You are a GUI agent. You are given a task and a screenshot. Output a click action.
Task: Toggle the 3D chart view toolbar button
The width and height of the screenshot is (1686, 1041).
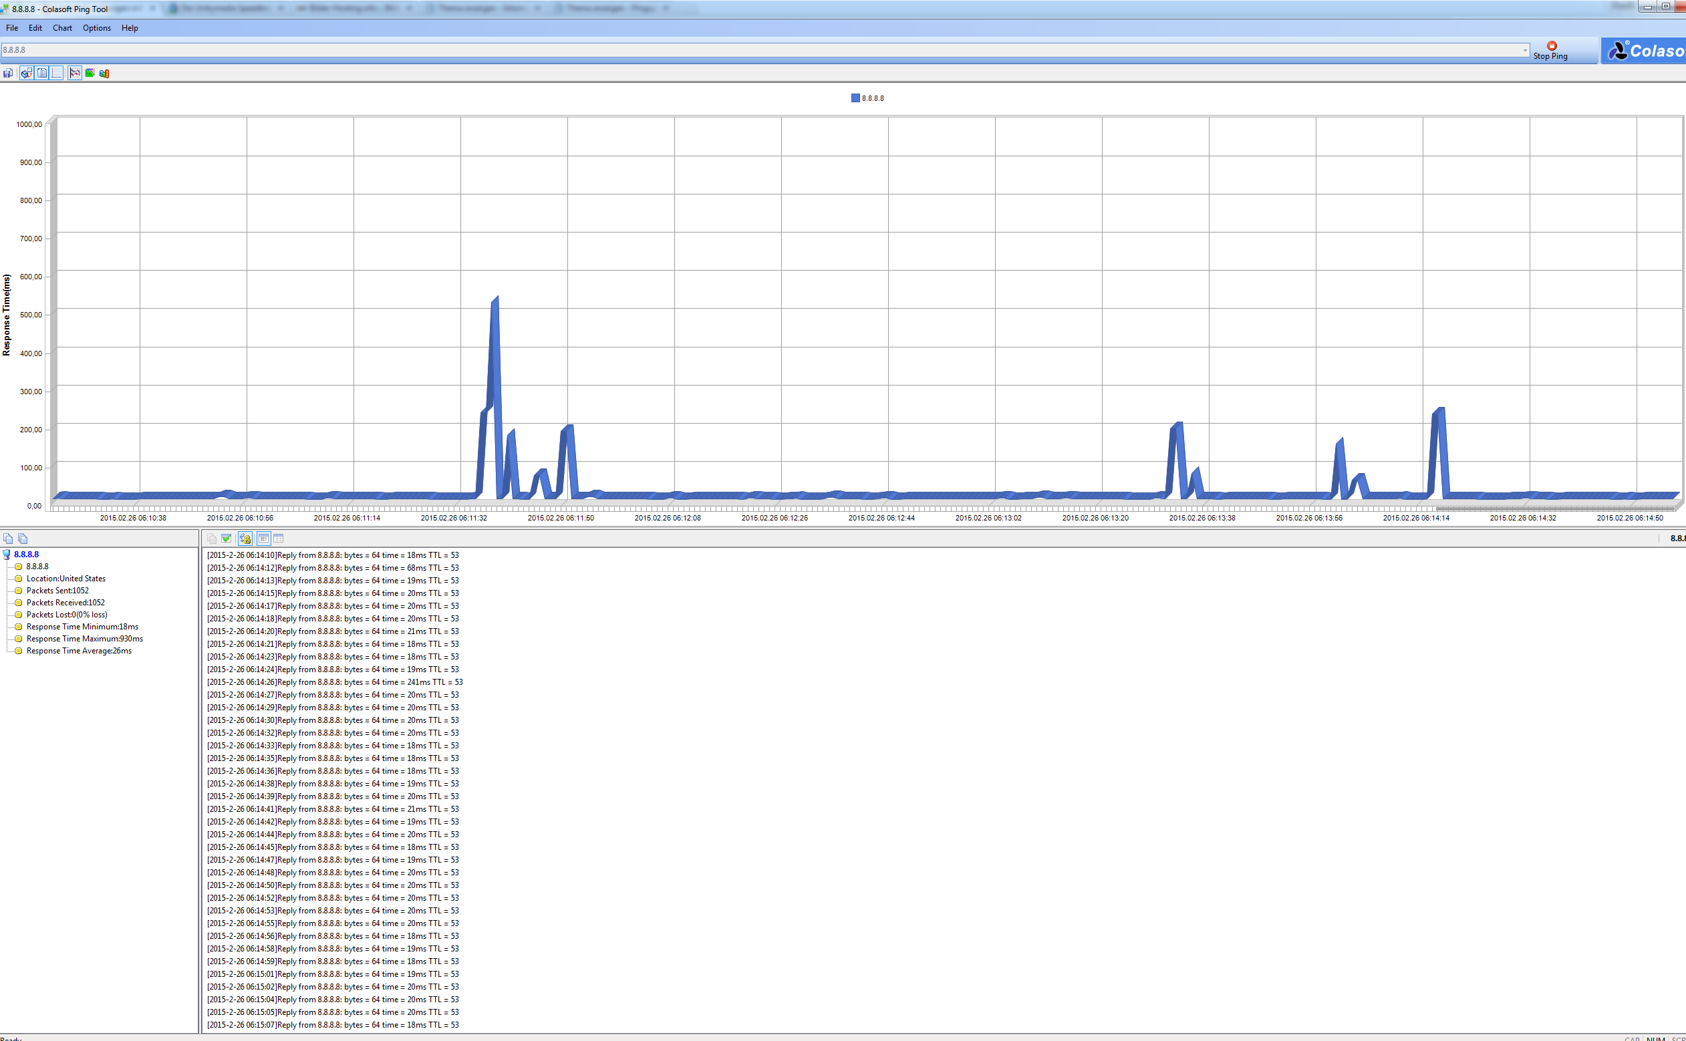26,73
